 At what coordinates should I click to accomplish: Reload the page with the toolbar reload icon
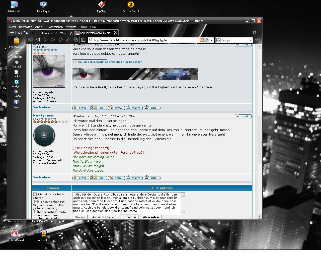tap(60, 40)
